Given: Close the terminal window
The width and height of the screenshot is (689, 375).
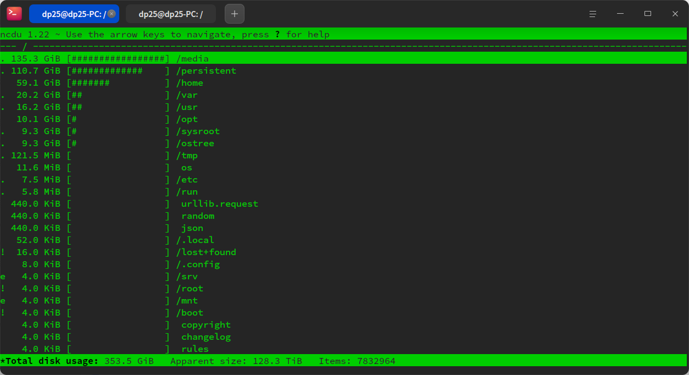Looking at the screenshot, I should tap(675, 14).
